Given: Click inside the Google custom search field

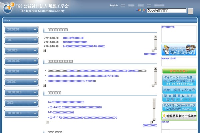Looking at the screenshot, I should (166, 11).
